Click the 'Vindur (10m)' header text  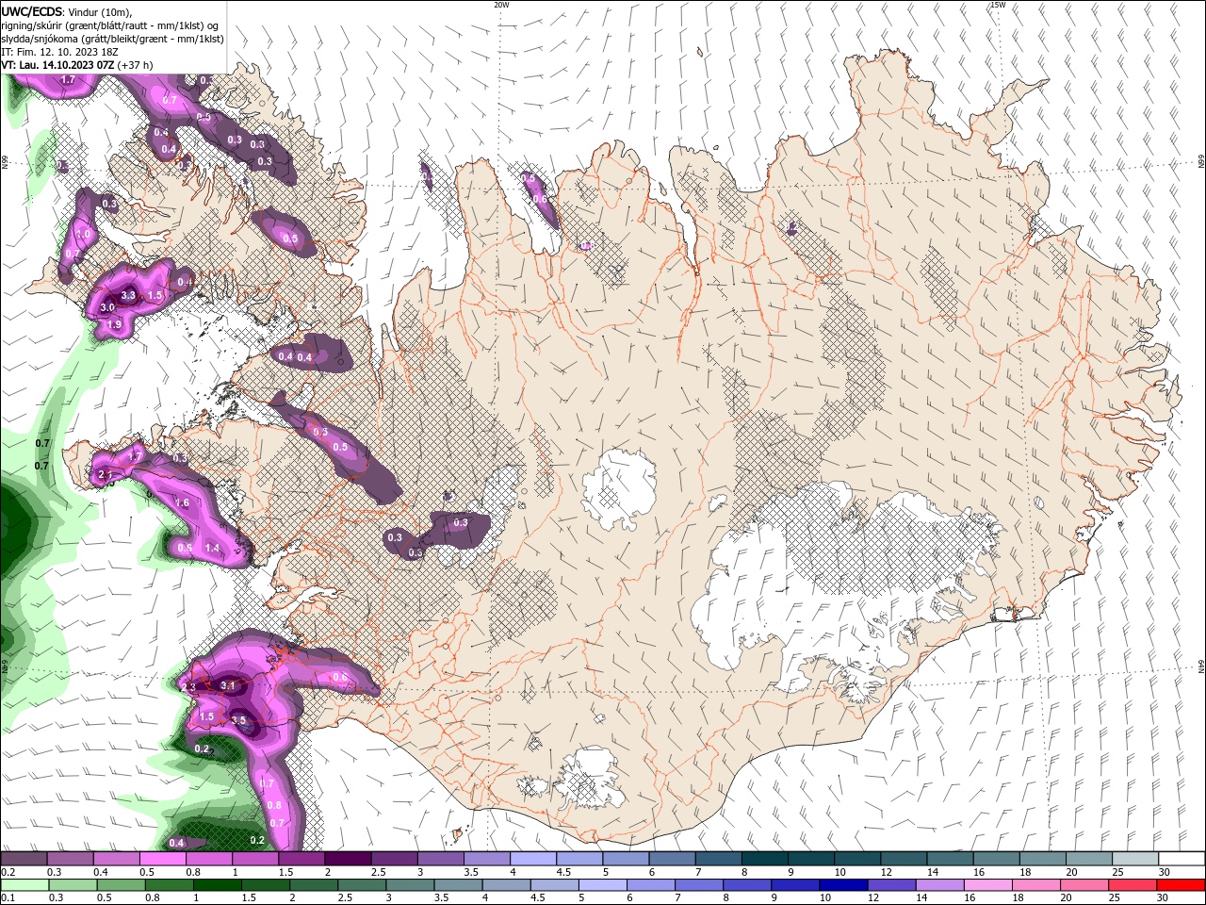pos(99,11)
